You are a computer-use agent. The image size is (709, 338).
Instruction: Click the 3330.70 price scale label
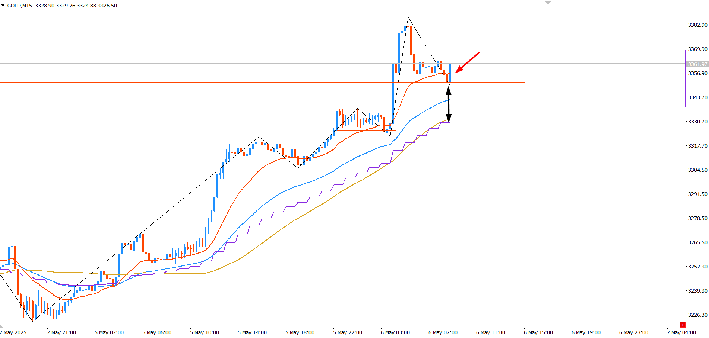tap(697, 122)
